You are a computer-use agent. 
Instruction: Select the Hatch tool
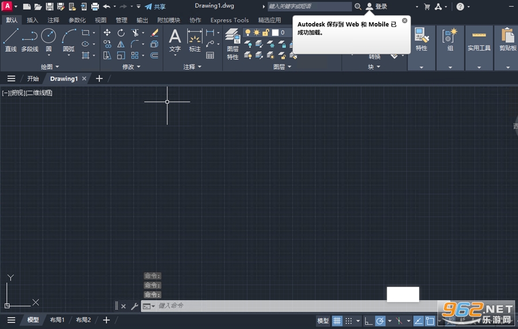(x=86, y=55)
